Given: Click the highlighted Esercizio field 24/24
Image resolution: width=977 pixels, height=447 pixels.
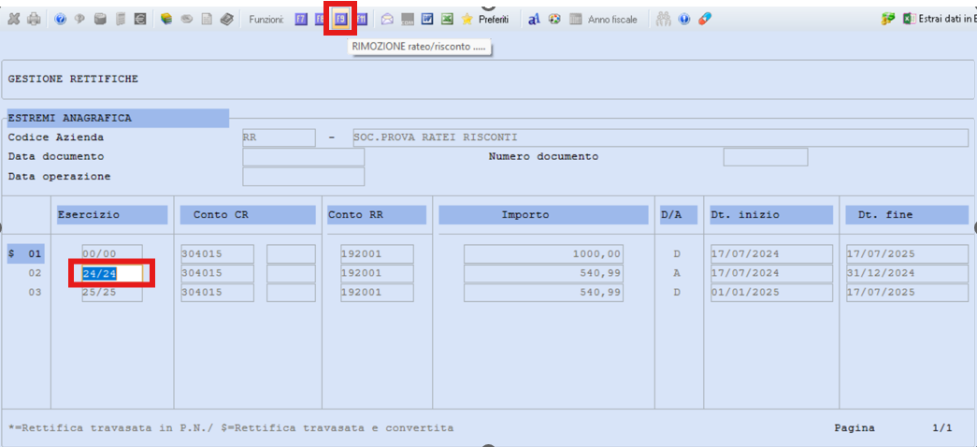Looking at the screenshot, I should coord(112,273).
